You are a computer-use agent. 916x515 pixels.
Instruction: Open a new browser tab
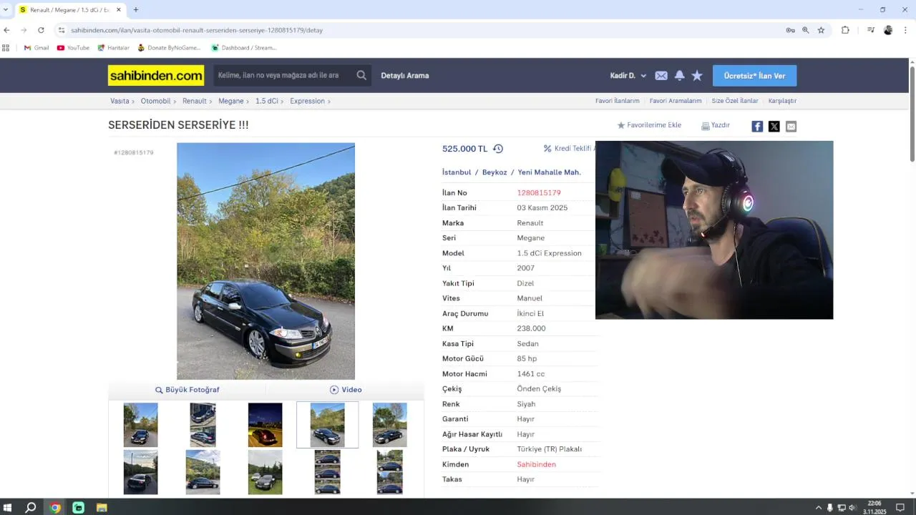[x=136, y=9]
